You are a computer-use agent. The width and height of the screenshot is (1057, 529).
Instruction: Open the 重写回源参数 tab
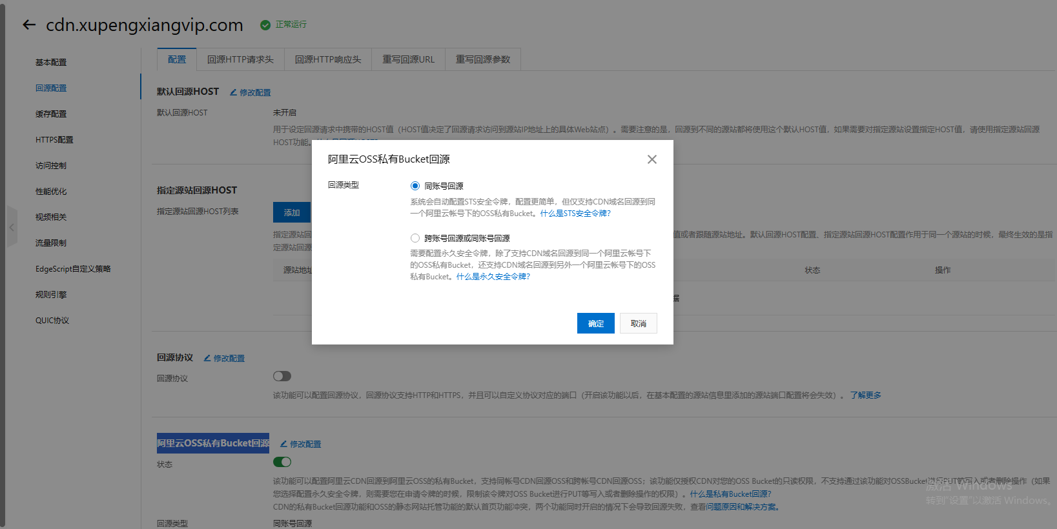tap(483, 59)
